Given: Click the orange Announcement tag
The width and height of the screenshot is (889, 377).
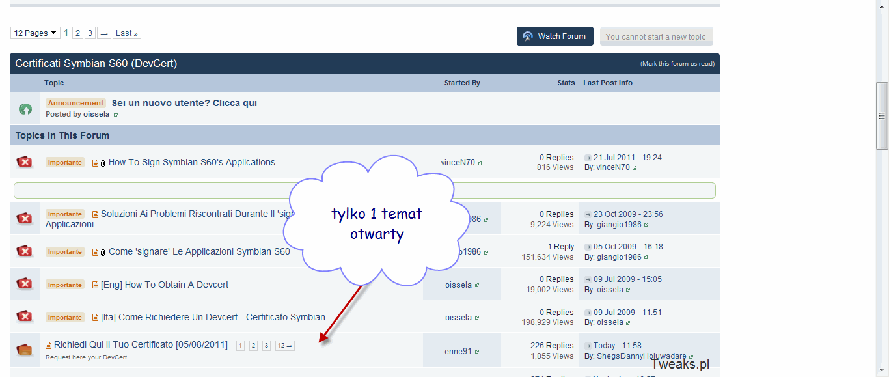Looking at the screenshot, I should click(75, 103).
